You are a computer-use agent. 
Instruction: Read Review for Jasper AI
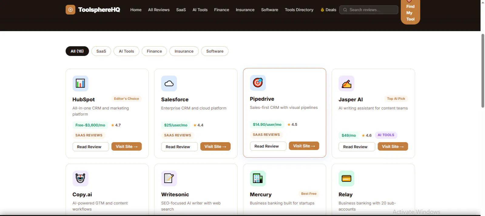pos(357,147)
